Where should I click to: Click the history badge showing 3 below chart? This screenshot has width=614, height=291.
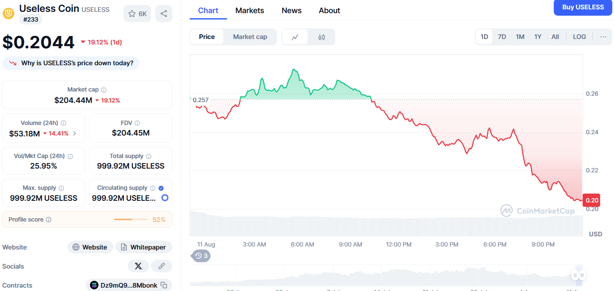pos(201,255)
